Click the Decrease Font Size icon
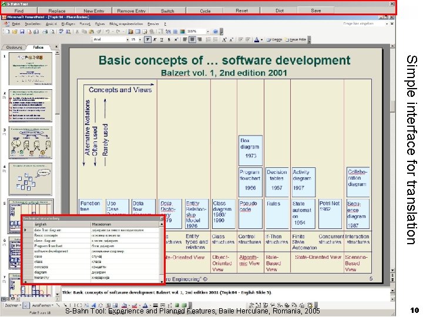Screen dimensions: 423x317 [x=231, y=40]
